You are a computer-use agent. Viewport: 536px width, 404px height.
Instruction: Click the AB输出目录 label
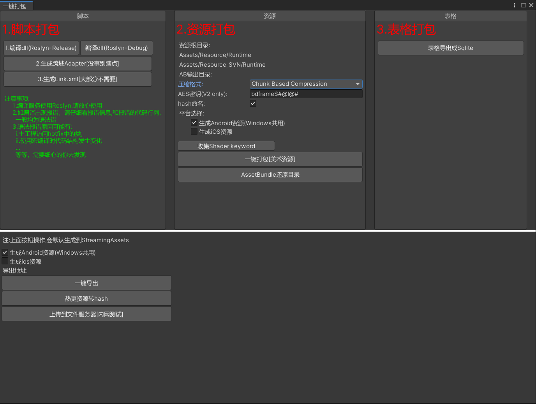(x=196, y=74)
